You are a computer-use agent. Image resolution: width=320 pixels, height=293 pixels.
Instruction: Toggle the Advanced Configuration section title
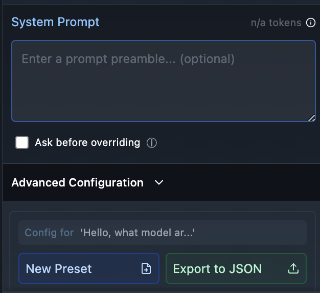78,182
